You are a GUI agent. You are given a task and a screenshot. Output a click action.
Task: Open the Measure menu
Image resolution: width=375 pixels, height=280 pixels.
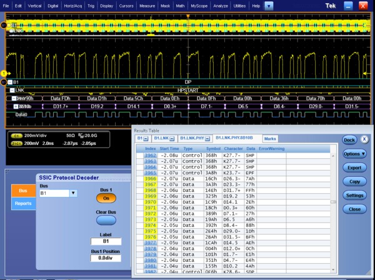pyautogui.click(x=147, y=6)
